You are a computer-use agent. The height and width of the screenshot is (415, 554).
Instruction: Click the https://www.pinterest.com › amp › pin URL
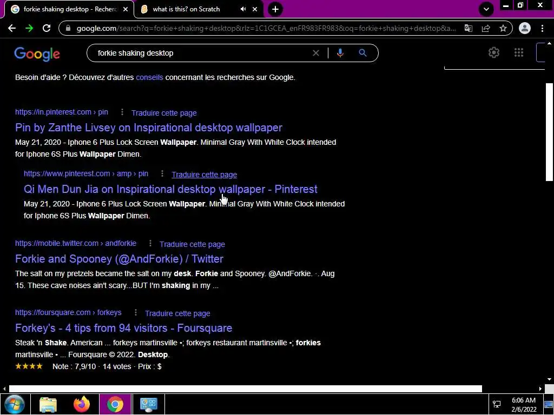pyautogui.click(x=86, y=173)
